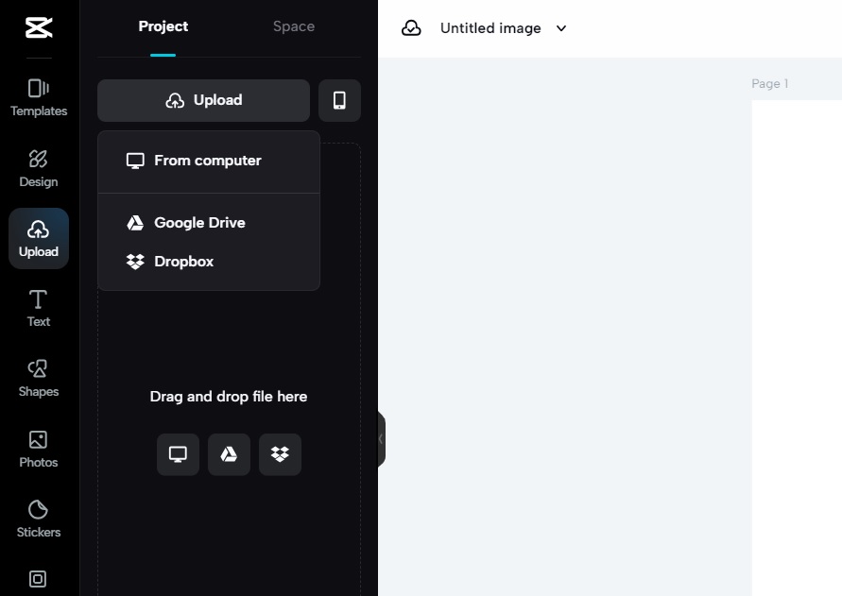Open mobile upload option next to Upload
Viewport: 842px width, 596px height.
coord(339,100)
